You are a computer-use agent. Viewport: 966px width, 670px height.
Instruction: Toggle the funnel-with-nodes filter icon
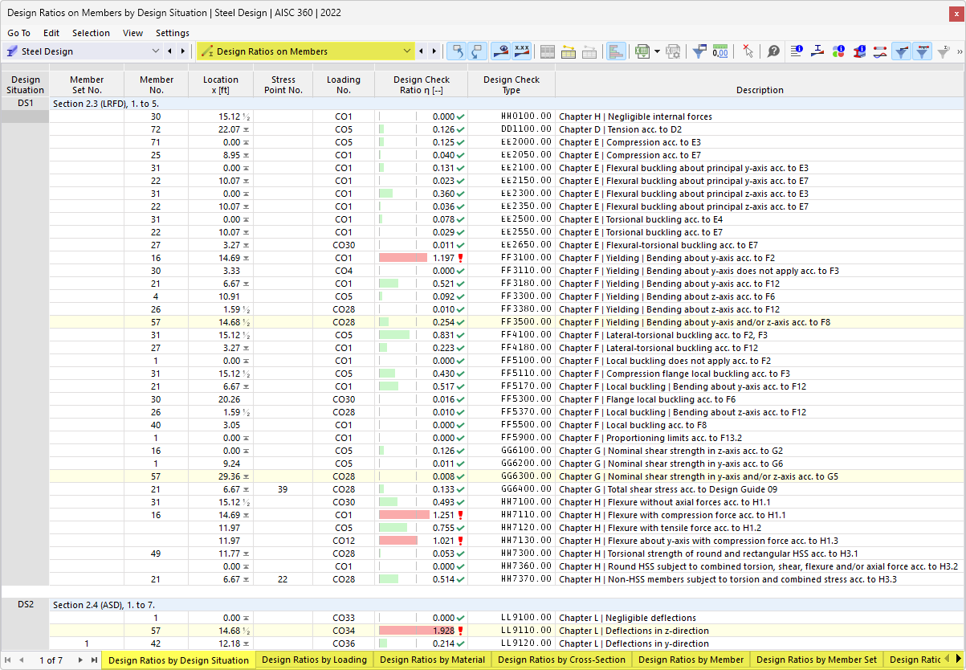pos(923,51)
